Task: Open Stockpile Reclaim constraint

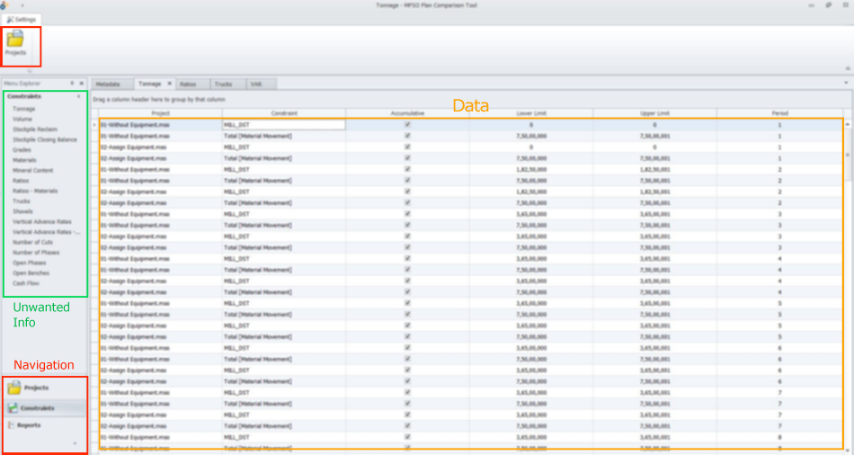Action: 36,129
